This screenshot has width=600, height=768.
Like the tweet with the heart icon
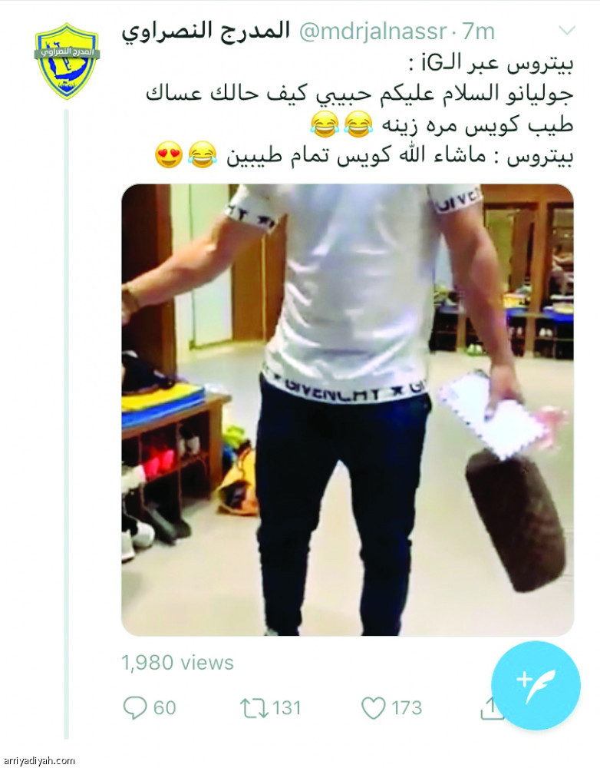[x=374, y=708]
